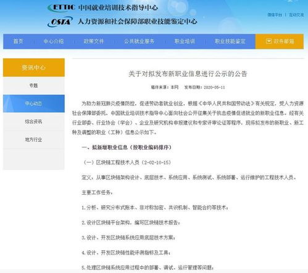Select 政策文件 navigation item
Viewport: 308px width, 273px height.
point(94,41)
